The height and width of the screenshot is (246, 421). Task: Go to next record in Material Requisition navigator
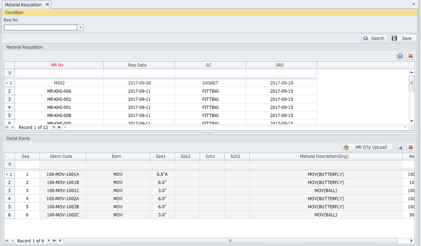click(54, 127)
